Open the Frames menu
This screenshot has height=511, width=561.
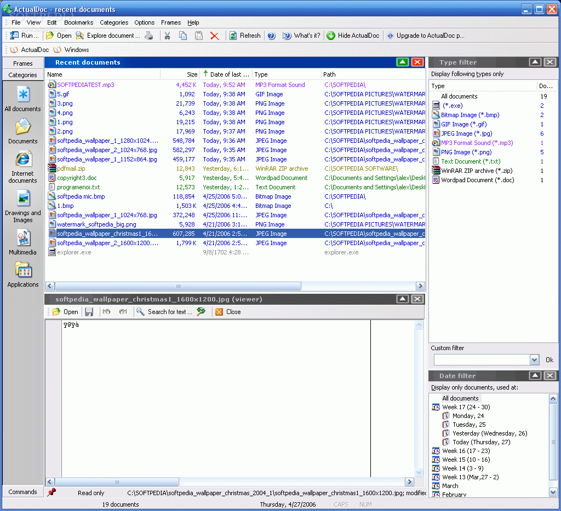(171, 22)
